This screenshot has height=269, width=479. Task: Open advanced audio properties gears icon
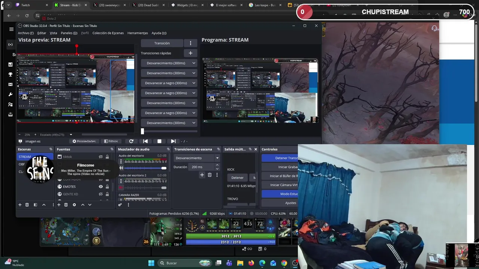[x=120, y=205]
